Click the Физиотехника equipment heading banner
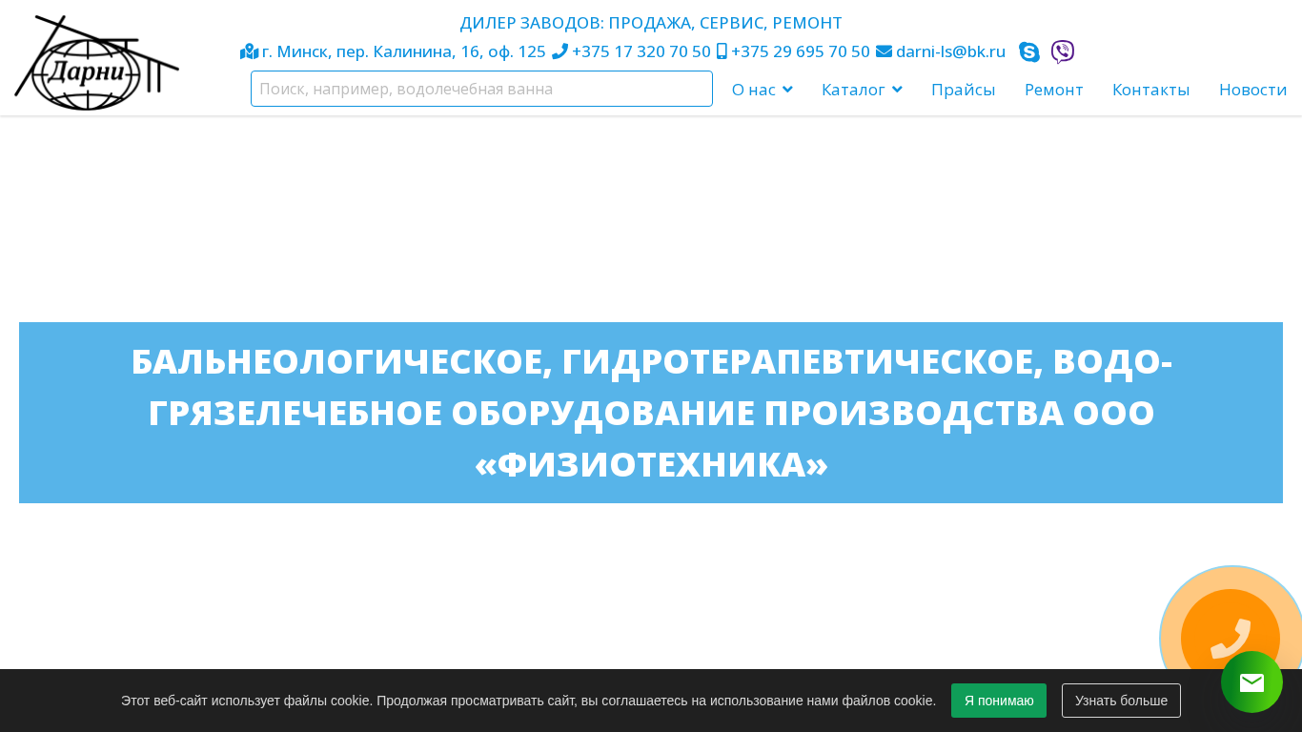Image resolution: width=1302 pixels, height=732 pixels. (x=651, y=413)
